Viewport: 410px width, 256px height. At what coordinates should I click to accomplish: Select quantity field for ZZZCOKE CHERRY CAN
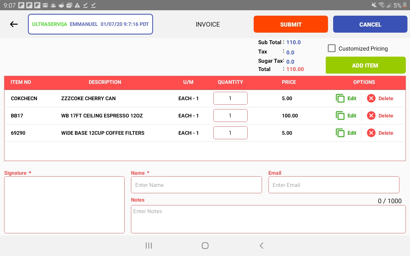click(230, 98)
